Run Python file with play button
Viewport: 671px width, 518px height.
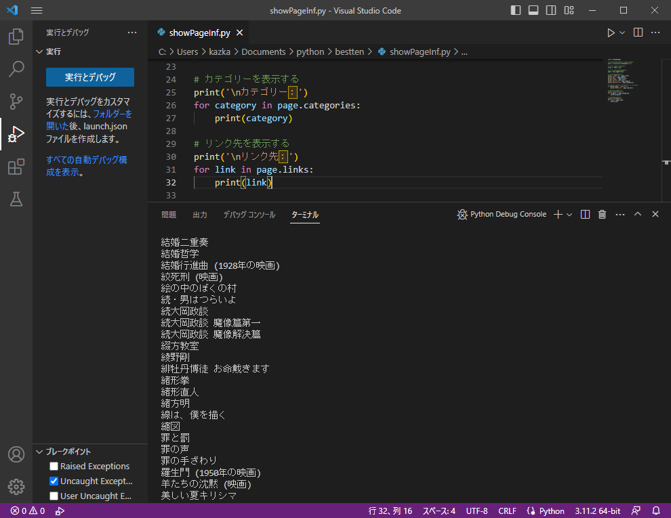coord(611,33)
